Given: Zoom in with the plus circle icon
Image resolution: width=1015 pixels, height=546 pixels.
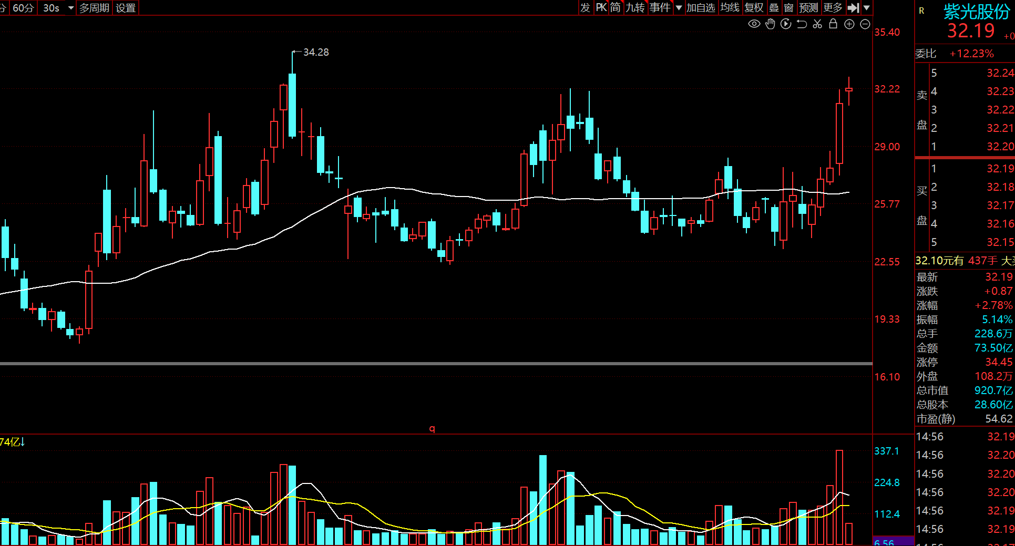Looking at the screenshot, I should tap(849, 24).
